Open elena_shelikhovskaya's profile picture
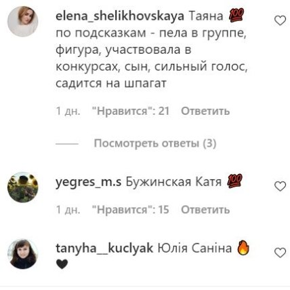This screenshot has width=290, height=290. (22, 22)
